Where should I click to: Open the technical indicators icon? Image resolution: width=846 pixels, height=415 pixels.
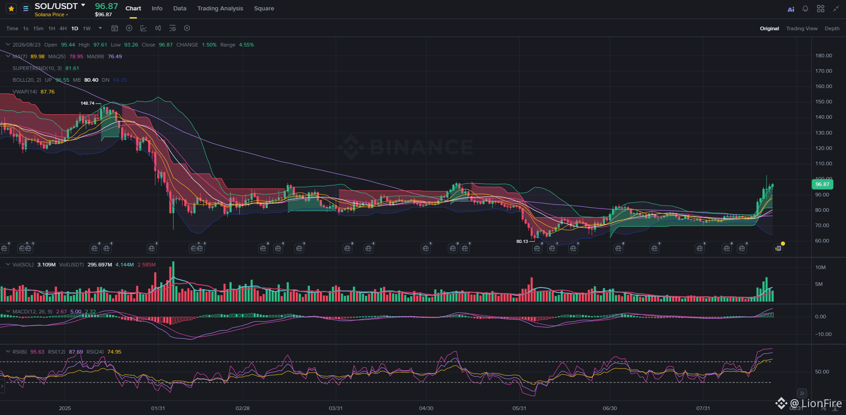(x=144, y=28)
